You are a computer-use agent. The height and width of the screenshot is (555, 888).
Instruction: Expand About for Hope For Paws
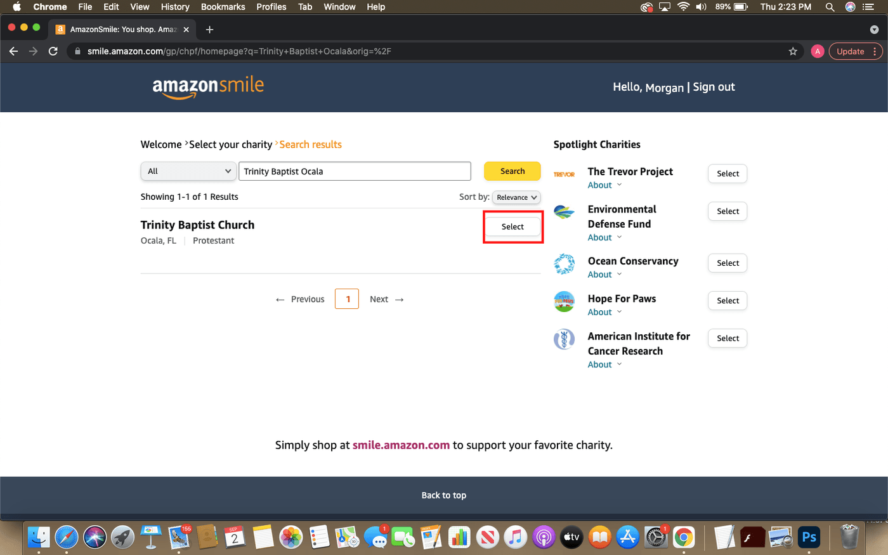pyautogui.click(x=604, y=312)
